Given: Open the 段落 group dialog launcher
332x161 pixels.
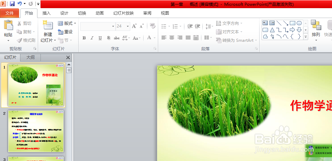Looking at the screenshot, I should pos(256,49).
